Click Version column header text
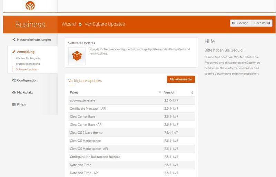The image size is (276, 177). [170, 92]
